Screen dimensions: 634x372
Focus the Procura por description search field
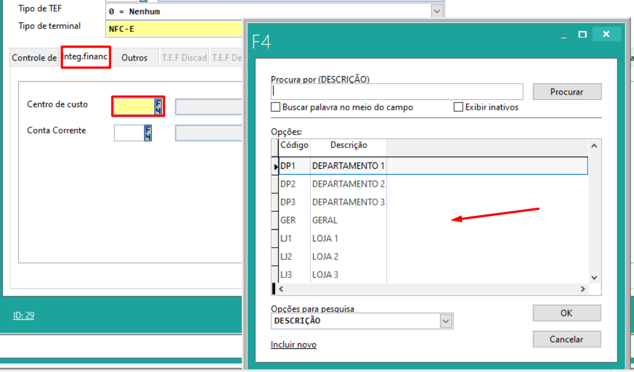point(397,92)
